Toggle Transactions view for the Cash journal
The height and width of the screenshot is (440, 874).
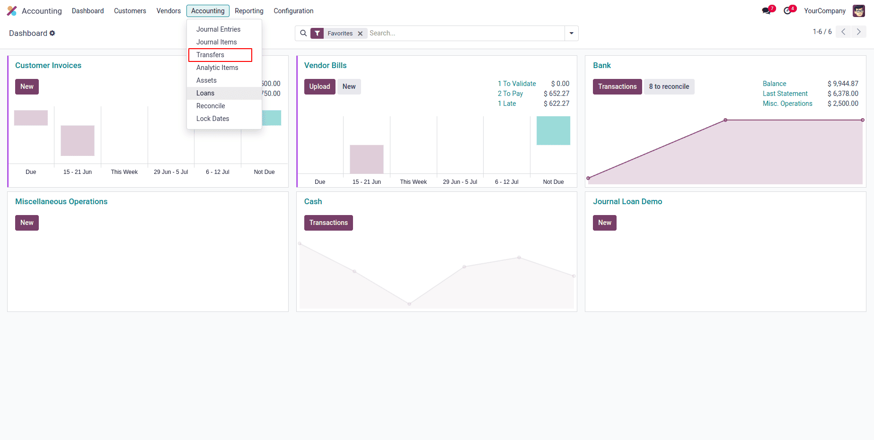tap(328, 223)
